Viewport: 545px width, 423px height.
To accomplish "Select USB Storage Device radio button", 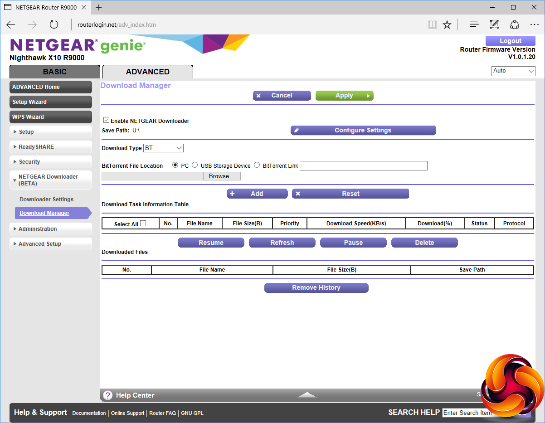I will 195,165.
